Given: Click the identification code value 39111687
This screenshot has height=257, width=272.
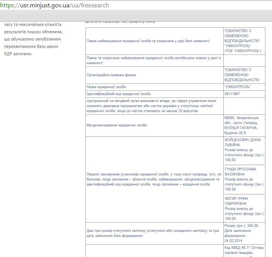Looking at the screenshot, I should tap(232, 94).
